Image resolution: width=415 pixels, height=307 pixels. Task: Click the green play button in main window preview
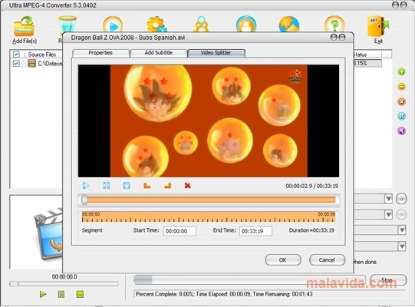pyautogui.click(x=43, y=294)
